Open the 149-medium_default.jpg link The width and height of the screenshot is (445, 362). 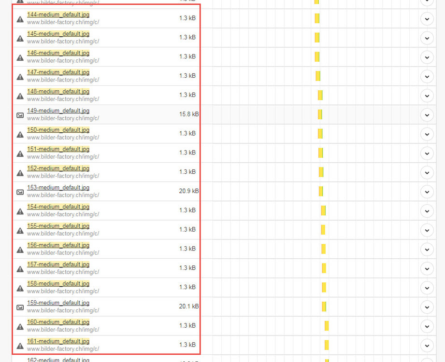pos(58,111)
